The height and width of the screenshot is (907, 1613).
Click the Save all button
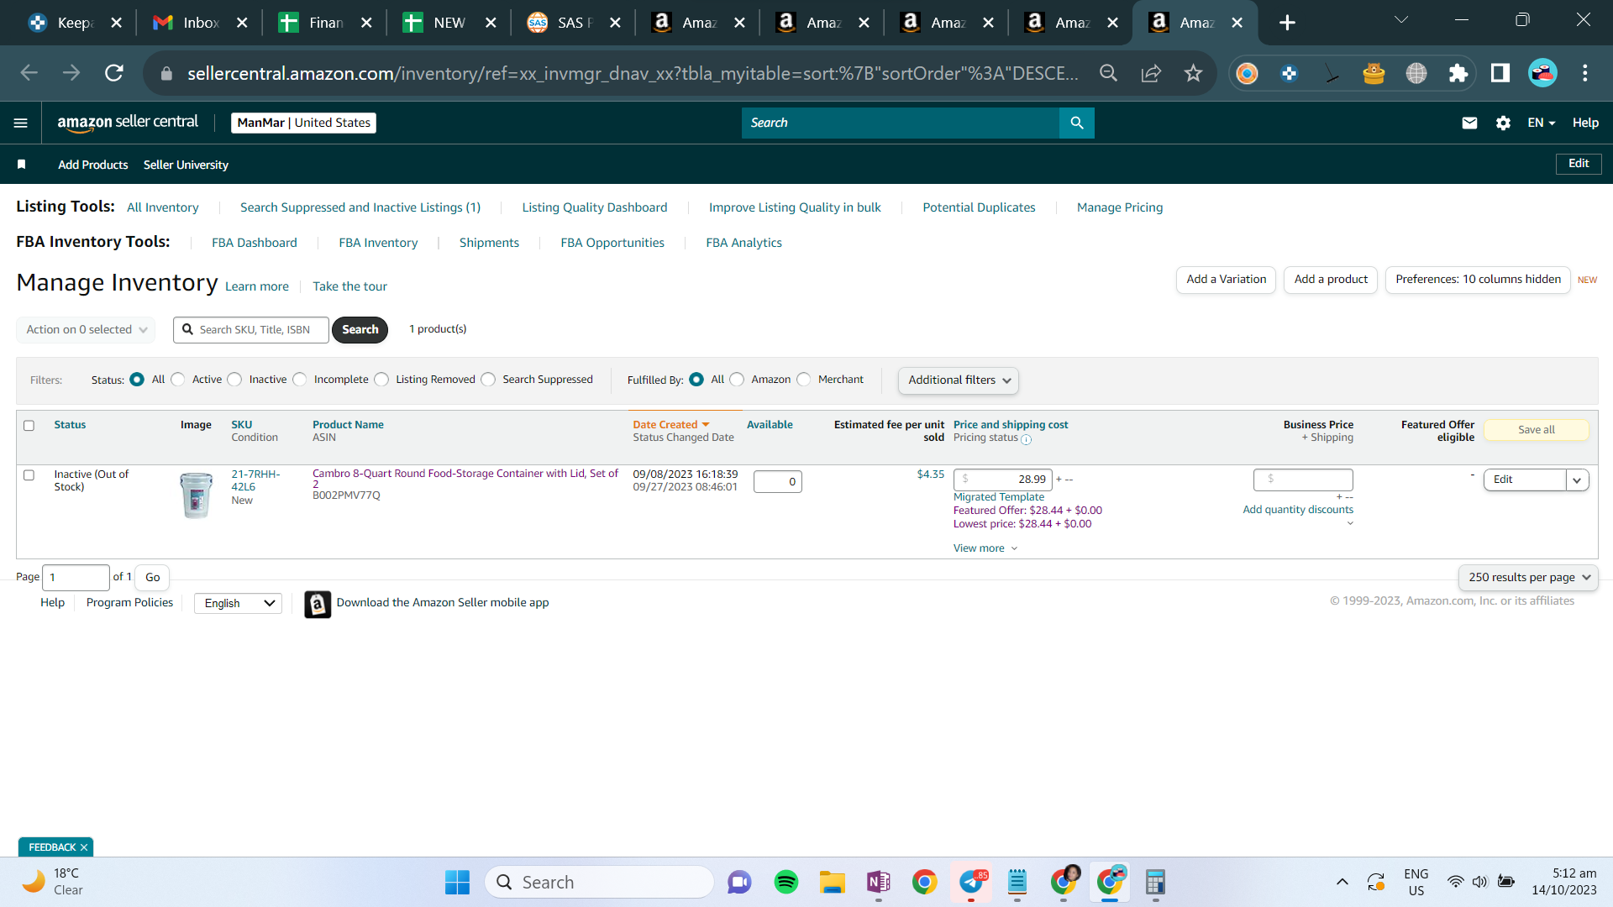point(1537,430)
